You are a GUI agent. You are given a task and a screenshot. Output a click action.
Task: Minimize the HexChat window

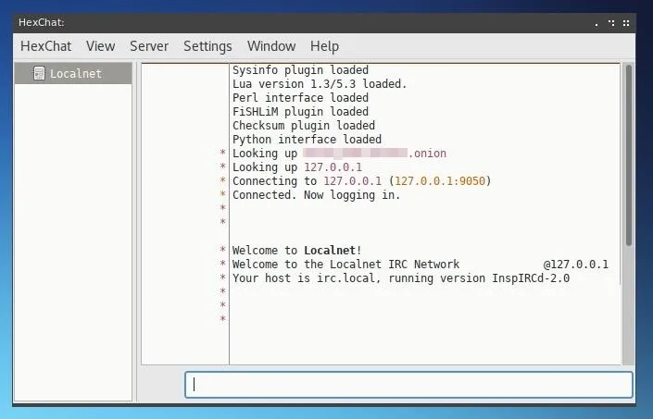596,23
